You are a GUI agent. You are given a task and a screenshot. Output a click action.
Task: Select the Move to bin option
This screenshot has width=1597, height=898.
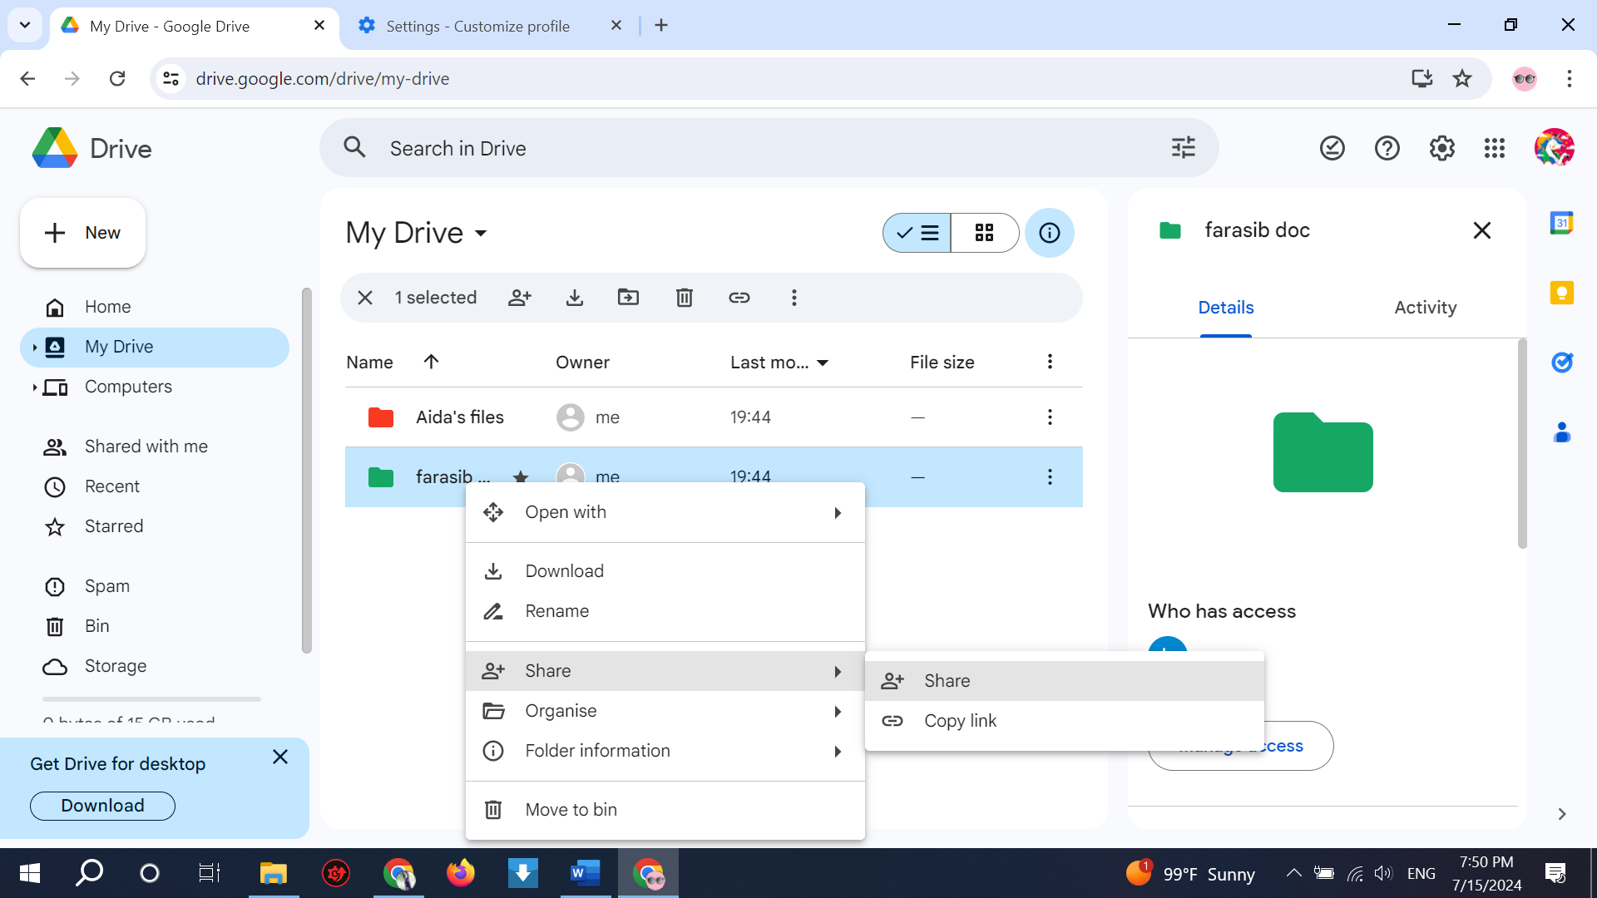coord(571,809)
